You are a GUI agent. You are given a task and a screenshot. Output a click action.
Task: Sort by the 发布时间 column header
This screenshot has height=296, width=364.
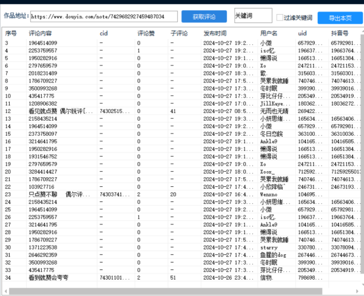click(215, 34)
